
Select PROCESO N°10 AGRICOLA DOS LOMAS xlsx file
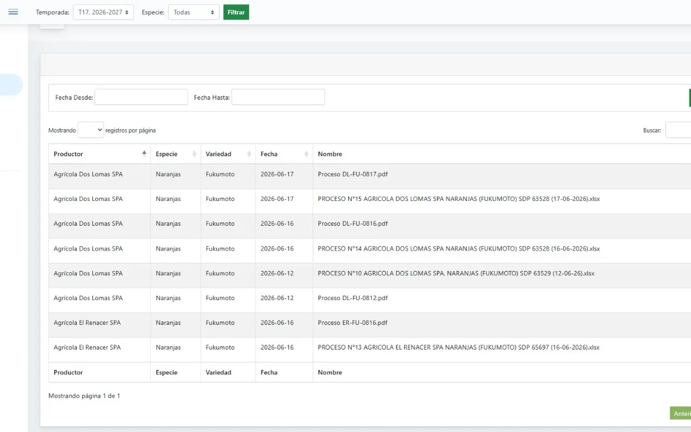pyautogui.click(x=456, y=273)
